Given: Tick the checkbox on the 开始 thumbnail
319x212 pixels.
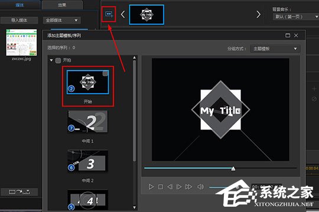Looking at the screenshot, I should tap(105, 74).
